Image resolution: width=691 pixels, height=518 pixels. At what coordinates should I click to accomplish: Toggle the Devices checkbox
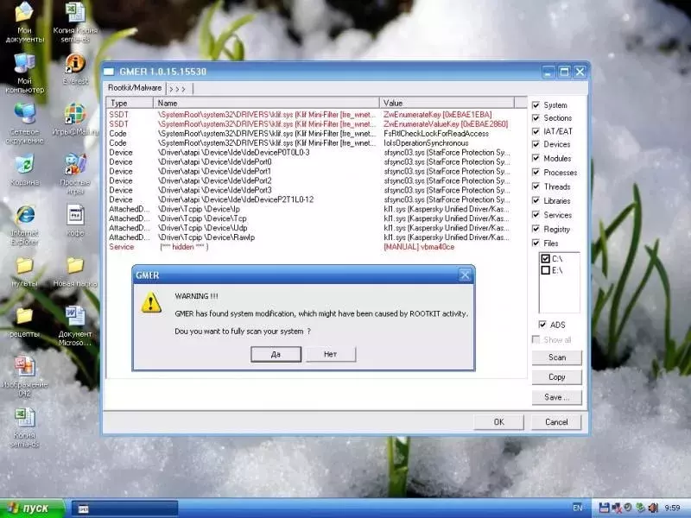tap(536, 144)
